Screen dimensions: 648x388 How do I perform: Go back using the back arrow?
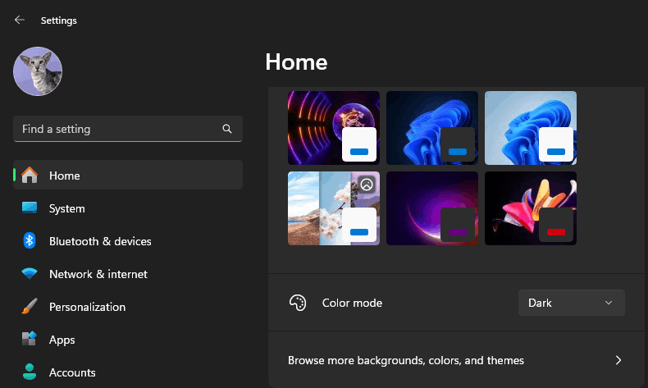click(x=20, y=20)
